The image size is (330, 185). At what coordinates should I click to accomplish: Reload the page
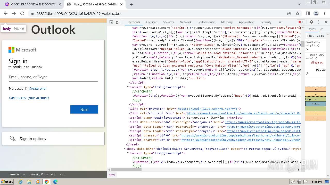tap(22, 13)
